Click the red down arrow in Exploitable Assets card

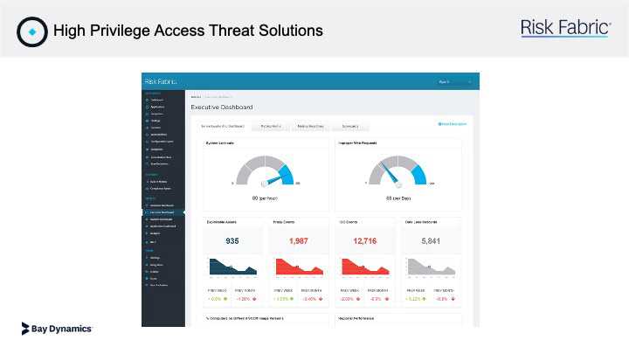pyautogui.click(x=254, y=299)
